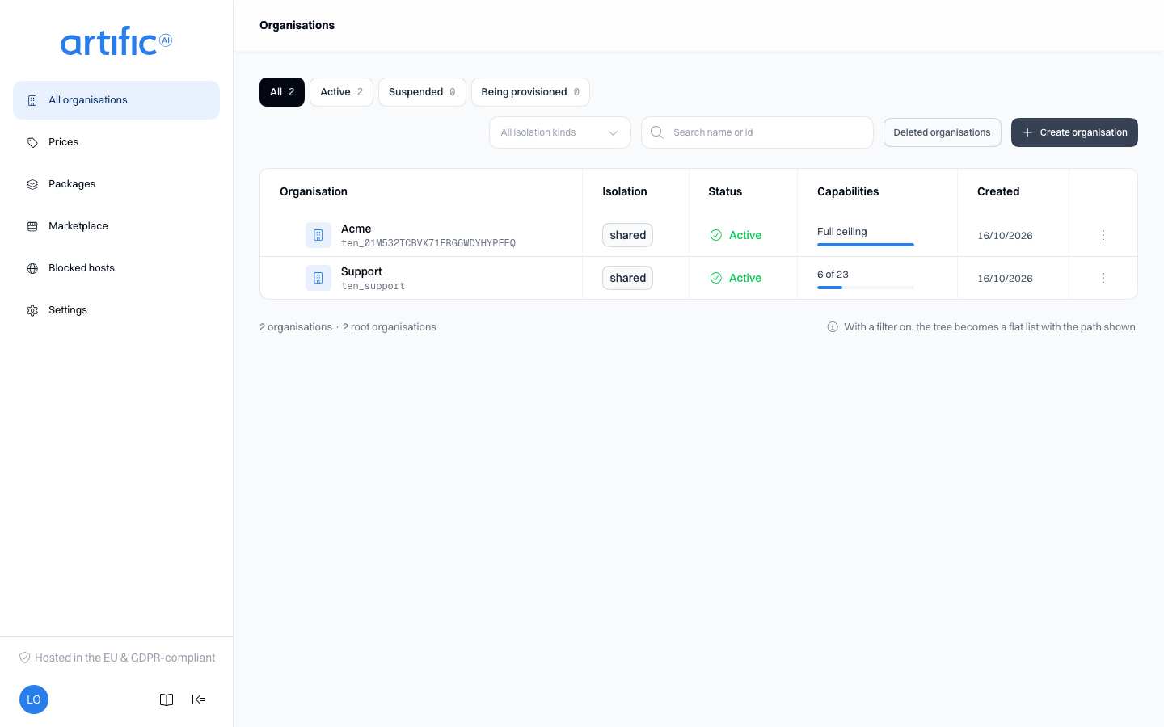This screenshot has height=727, width=1164.
Task: Click the Prices tag icon
Action: click(32, 142)
